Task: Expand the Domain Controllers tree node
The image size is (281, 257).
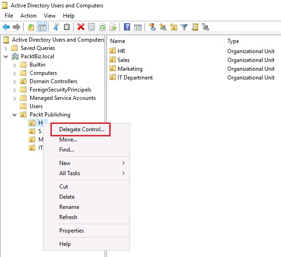Action: [x=14, y=81]
